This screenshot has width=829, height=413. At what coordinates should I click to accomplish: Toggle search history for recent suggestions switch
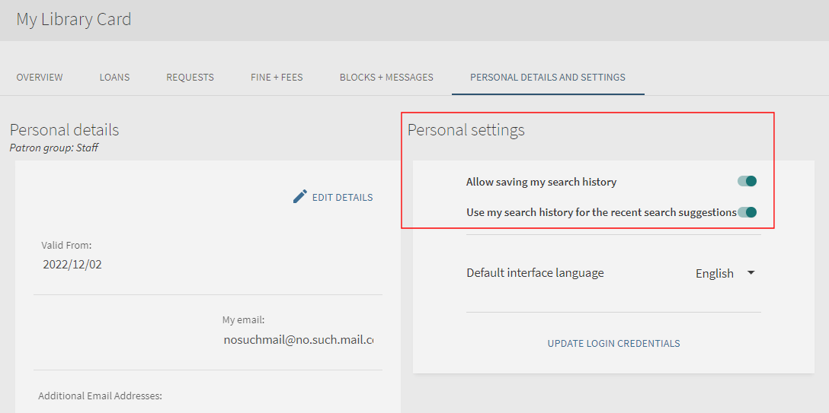(747, 212)
